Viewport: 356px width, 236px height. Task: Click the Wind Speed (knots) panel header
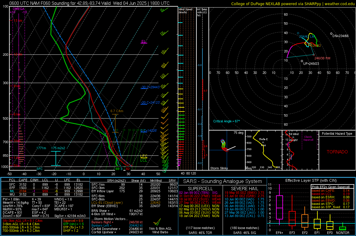pos(186,11)
